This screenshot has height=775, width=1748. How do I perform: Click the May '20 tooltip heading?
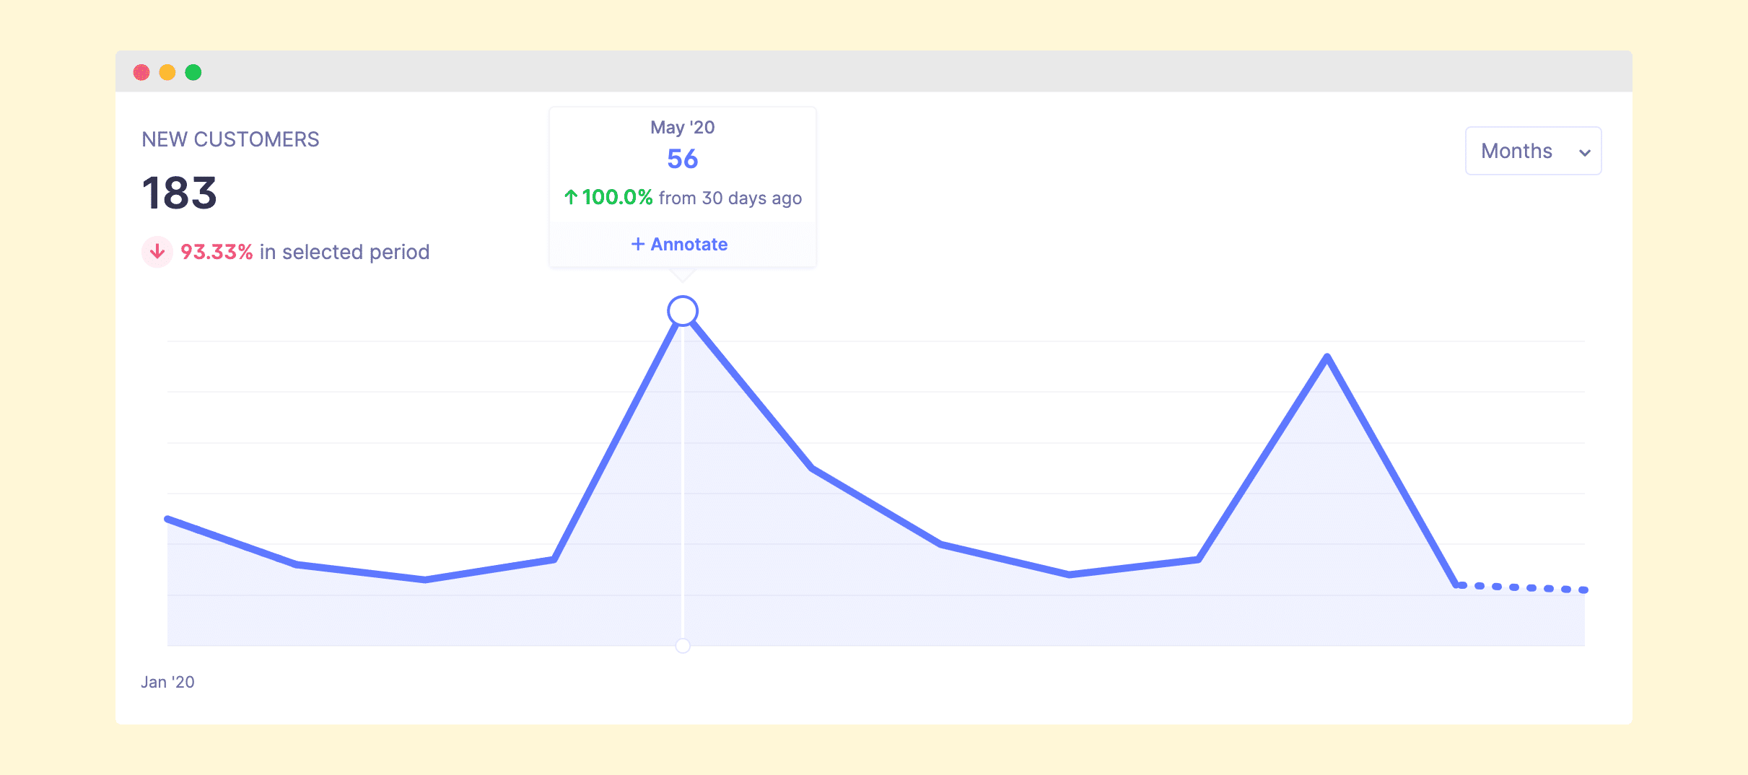coord(682,127)
